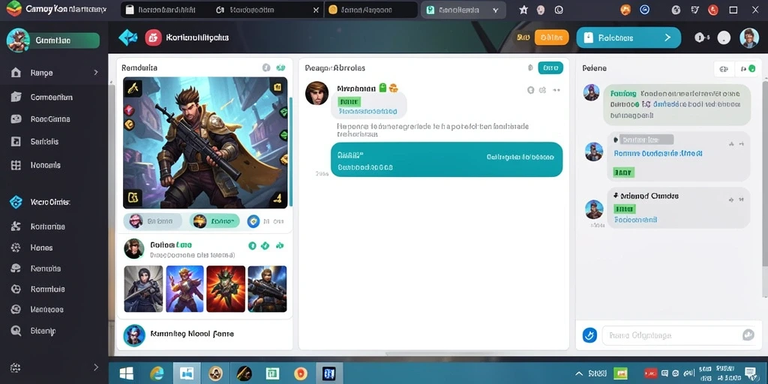Click the yellow icon at artwork top-right corner
The height and width of the screenshot is (384, 768).
point(277,88)
